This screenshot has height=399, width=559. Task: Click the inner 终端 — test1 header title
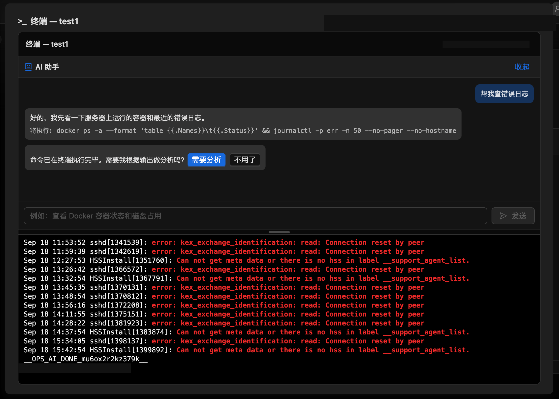[x=47, y=44]
